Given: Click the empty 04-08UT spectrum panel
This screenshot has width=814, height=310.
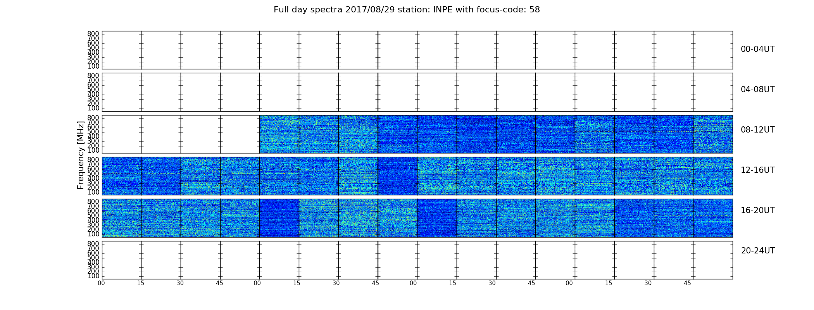Looking at the screenshot, I should 417,92.
